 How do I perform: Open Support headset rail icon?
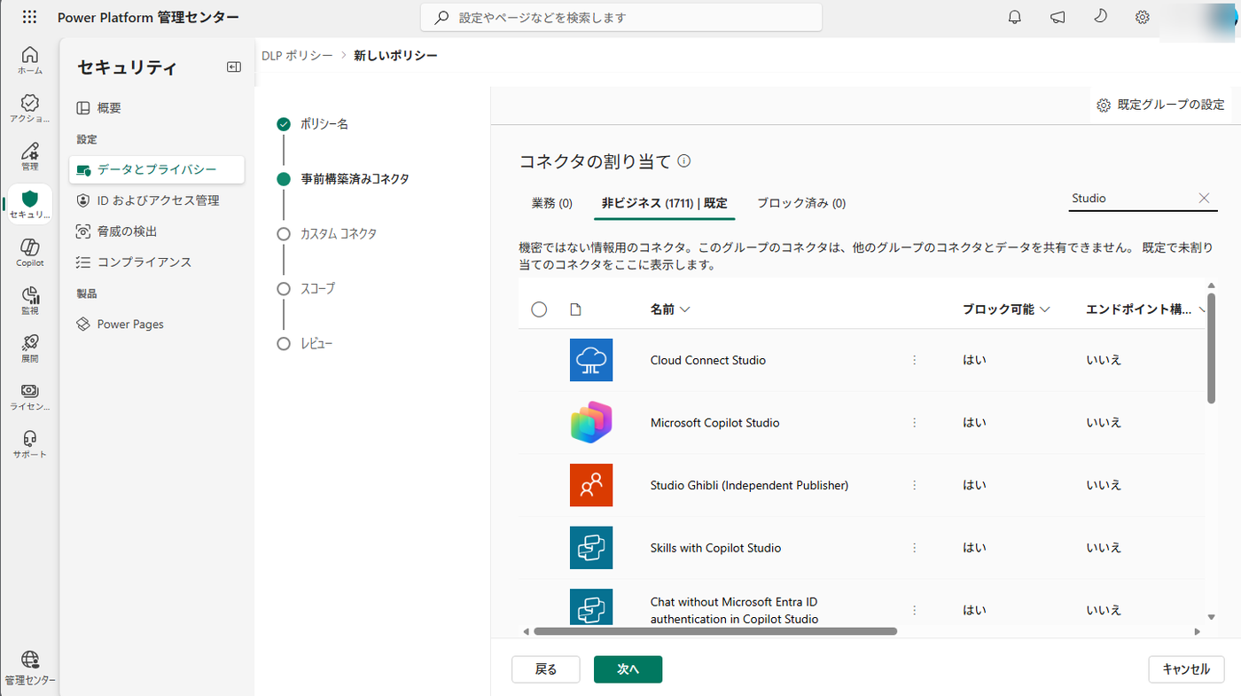pyautogui.click(x=29, y=444)
